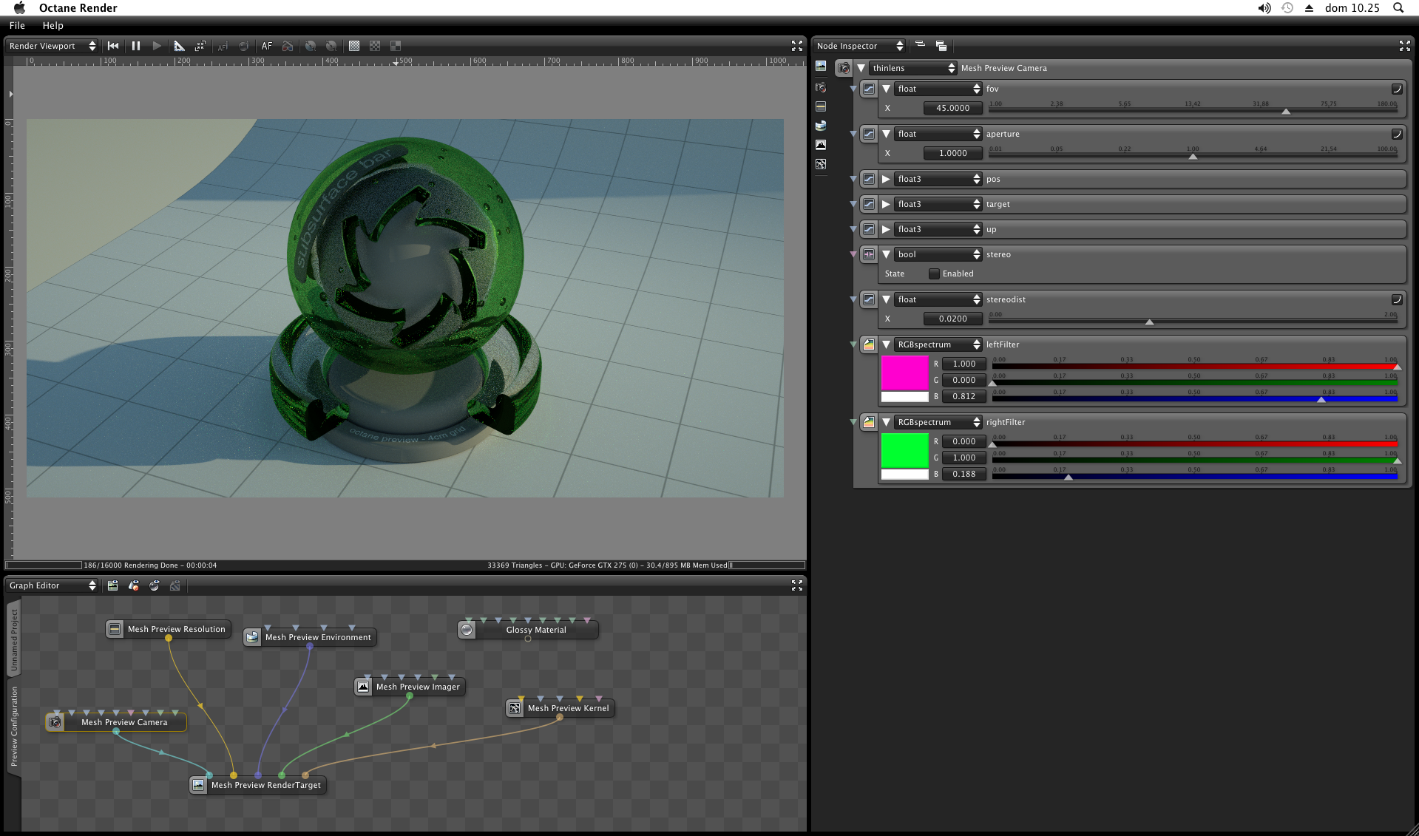Click the Mesh Preview Kernel node icon
This screenshot has width=1419, height=836.
[x=515, y=708]
